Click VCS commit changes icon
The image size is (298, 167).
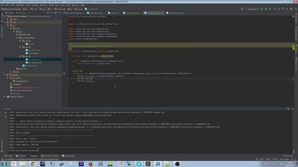279,9
